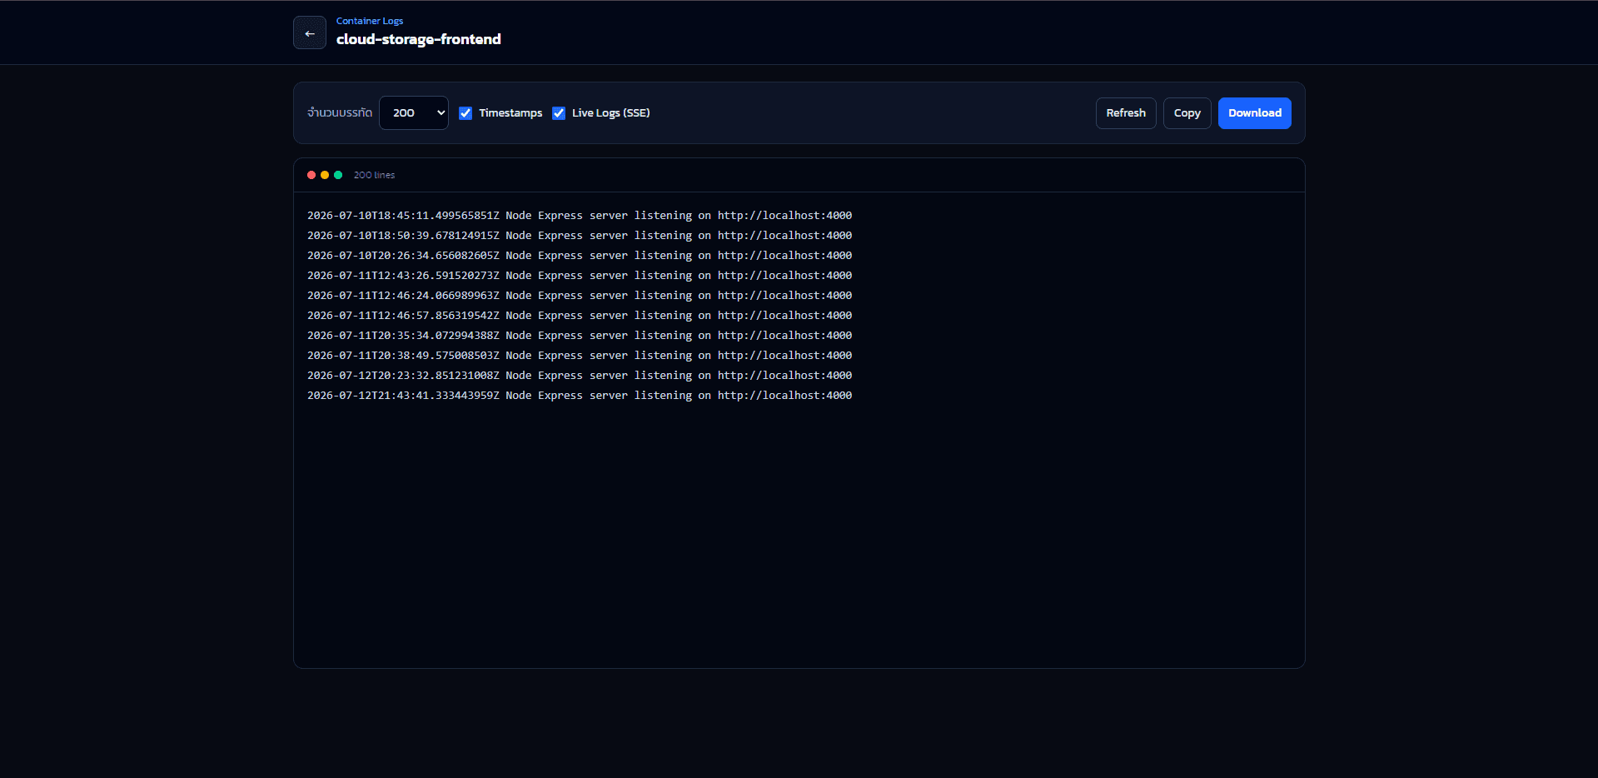Screen dimensions: 1598x778
Task: Click the '200 lines' counter text
Action: (374, 175)
